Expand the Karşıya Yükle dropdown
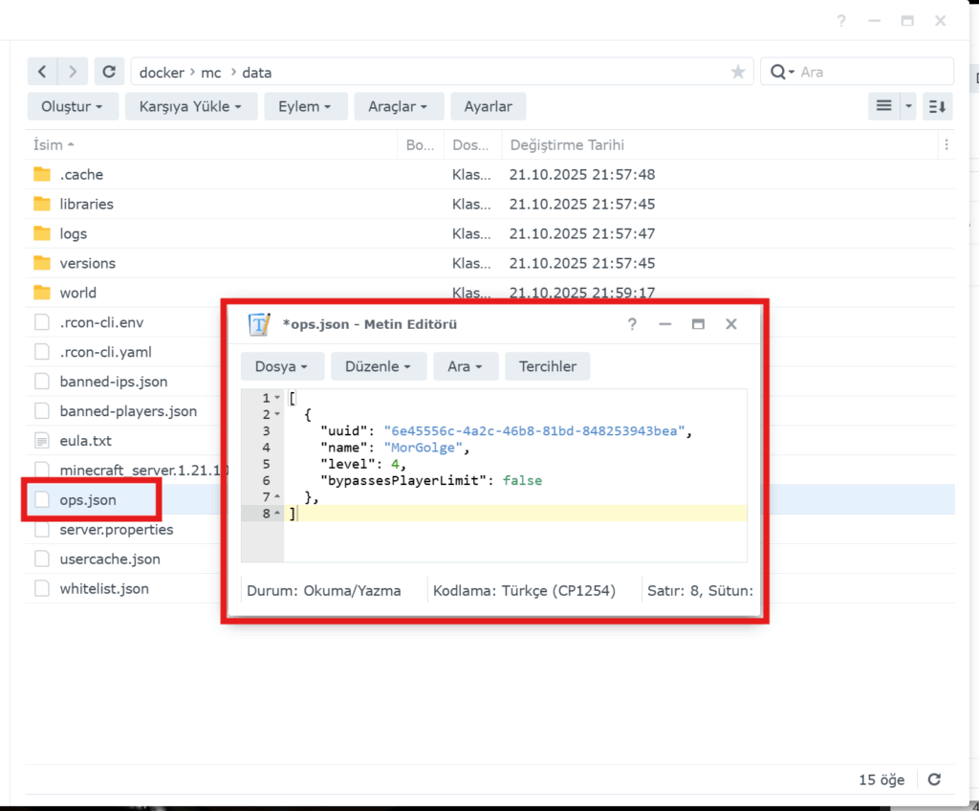979x811 pixels. pyautogui.click(x=191, y=106)
